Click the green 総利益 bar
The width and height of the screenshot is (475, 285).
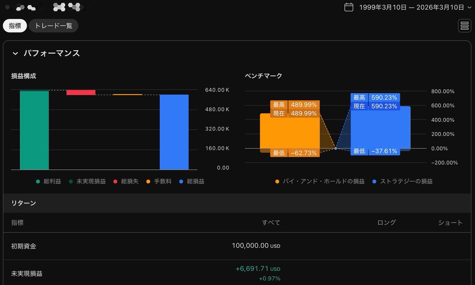pyautogui.click(x=34, y=131)
